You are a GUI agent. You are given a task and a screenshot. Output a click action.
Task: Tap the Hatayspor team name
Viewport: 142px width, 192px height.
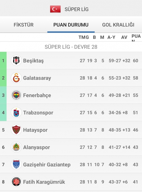[x=35, y=130]
